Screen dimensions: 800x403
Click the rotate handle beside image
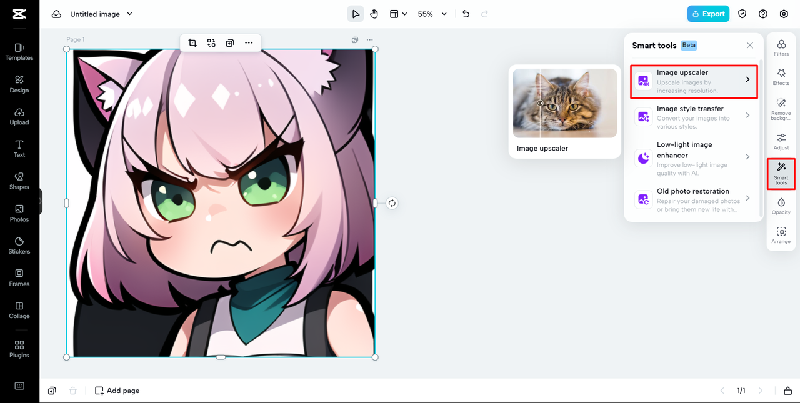click(392, 203)
